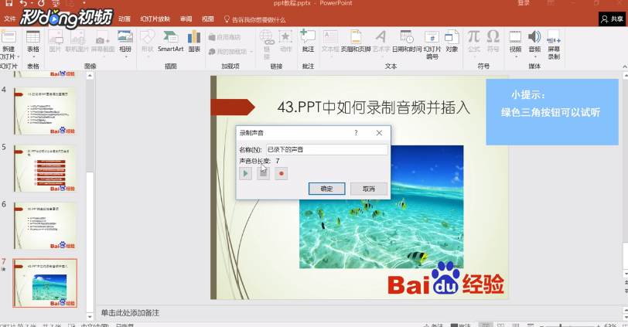This screenshot has height=327, width=628.
Task: Open the 文件 File tab
Action: coord(9,19)
